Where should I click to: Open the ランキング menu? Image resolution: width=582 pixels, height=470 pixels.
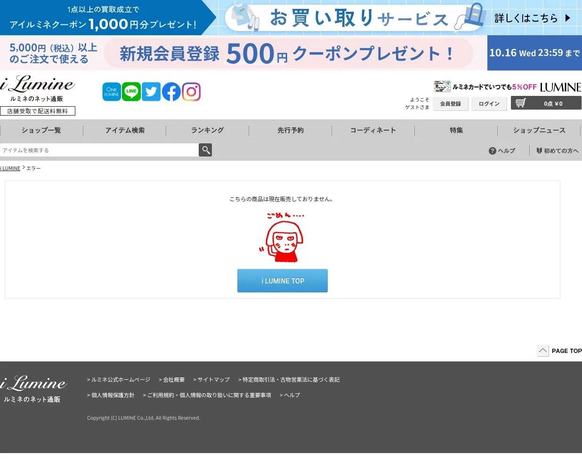tap(208, 130)
